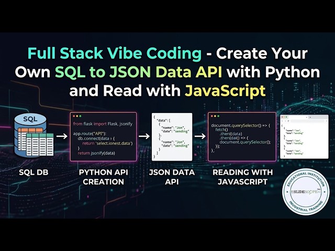Click the "from flask import Flask, jsonify" line
The height and width of the screenshot is (251, 335).
point(103,124)
